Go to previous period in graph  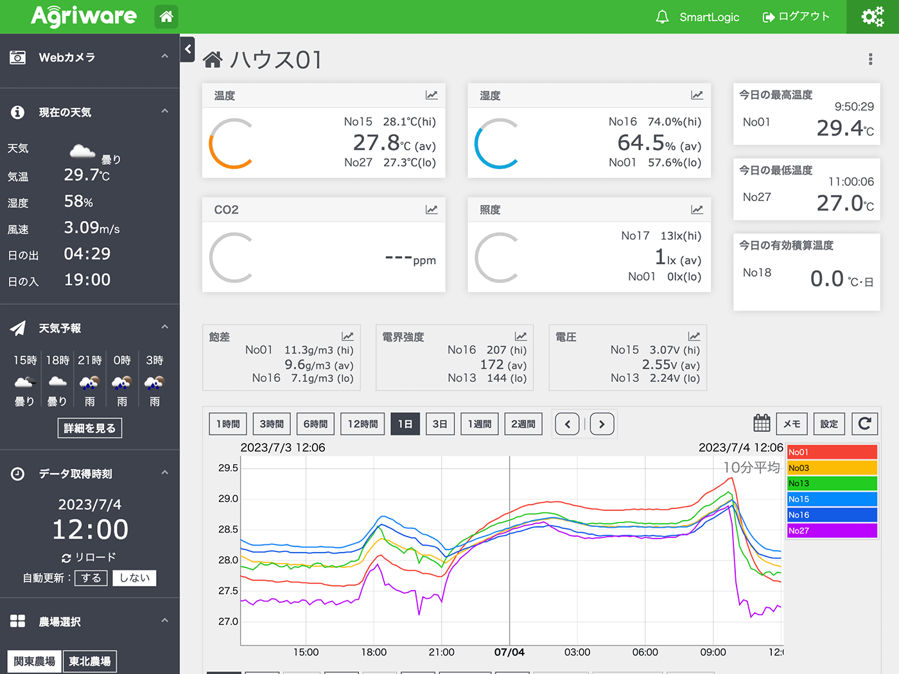click(567, 424)
